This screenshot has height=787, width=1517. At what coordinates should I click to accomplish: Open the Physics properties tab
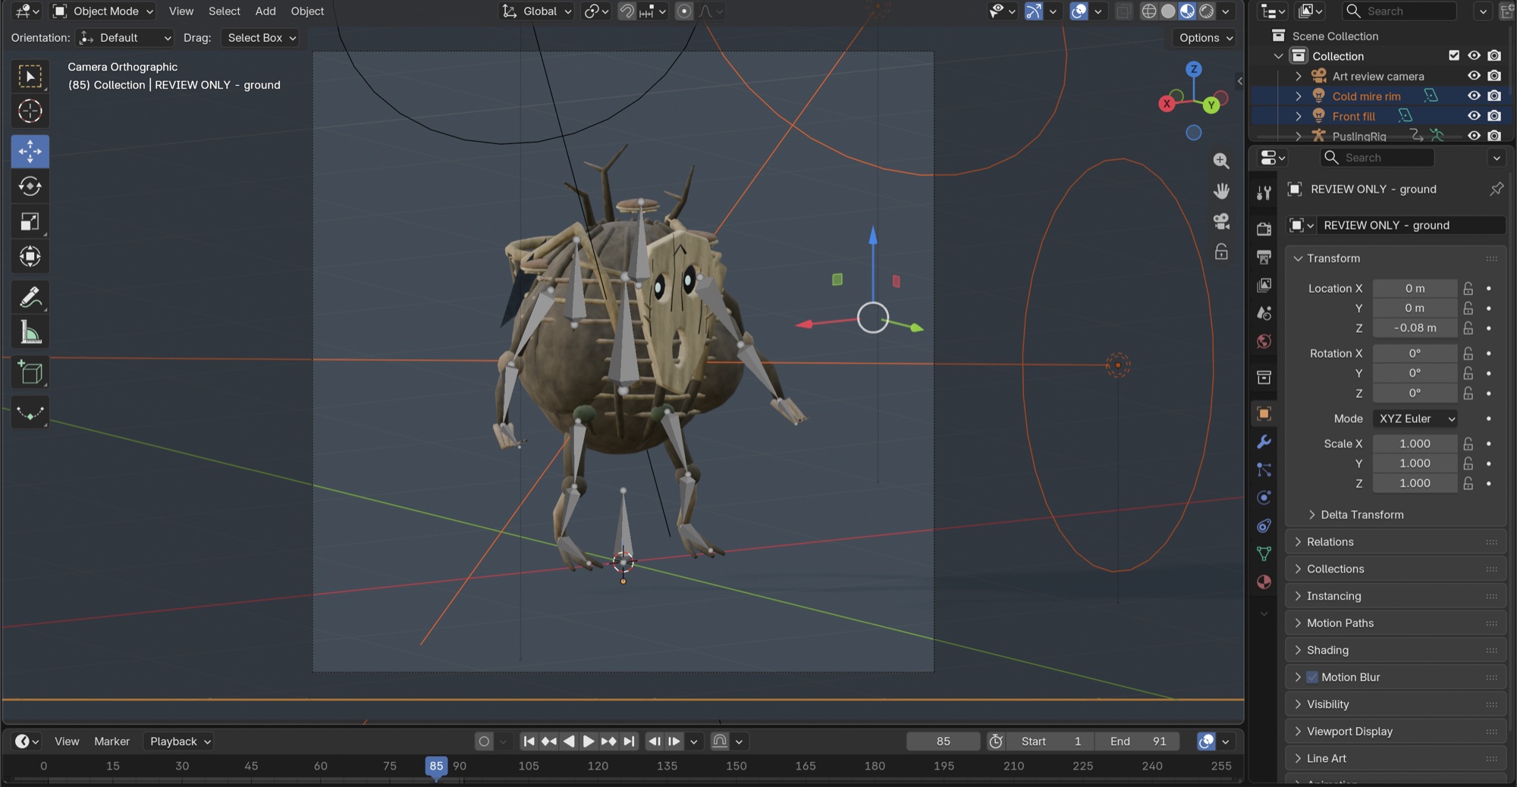coord(1264,498)
